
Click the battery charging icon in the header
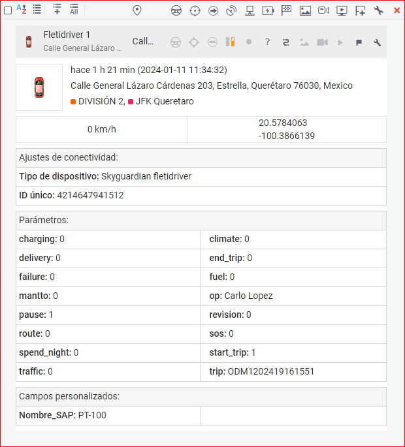click(268, 10)
